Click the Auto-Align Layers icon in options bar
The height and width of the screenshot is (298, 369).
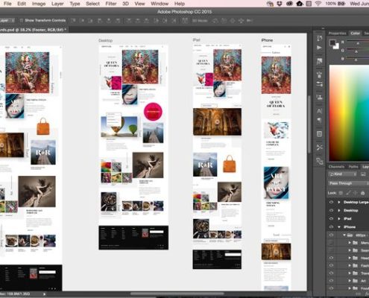tap(185, 21)
